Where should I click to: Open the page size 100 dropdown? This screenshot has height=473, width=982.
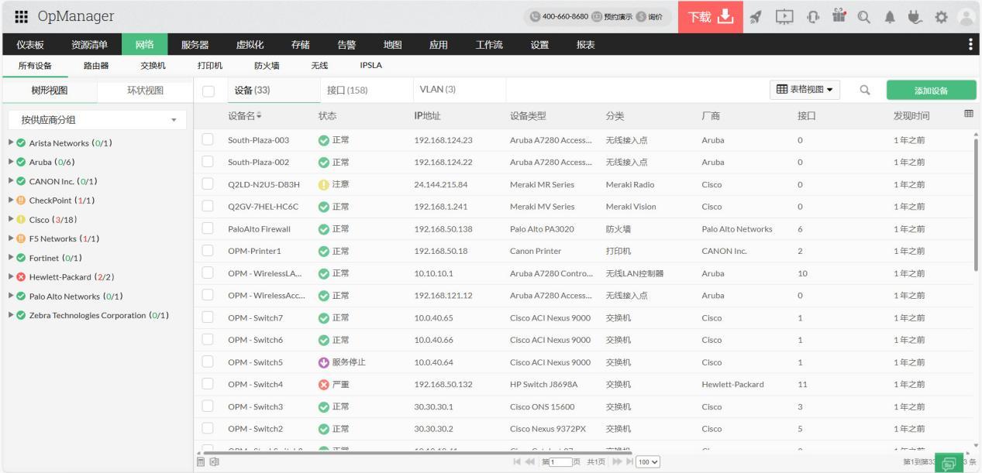[x=648, y=462]
